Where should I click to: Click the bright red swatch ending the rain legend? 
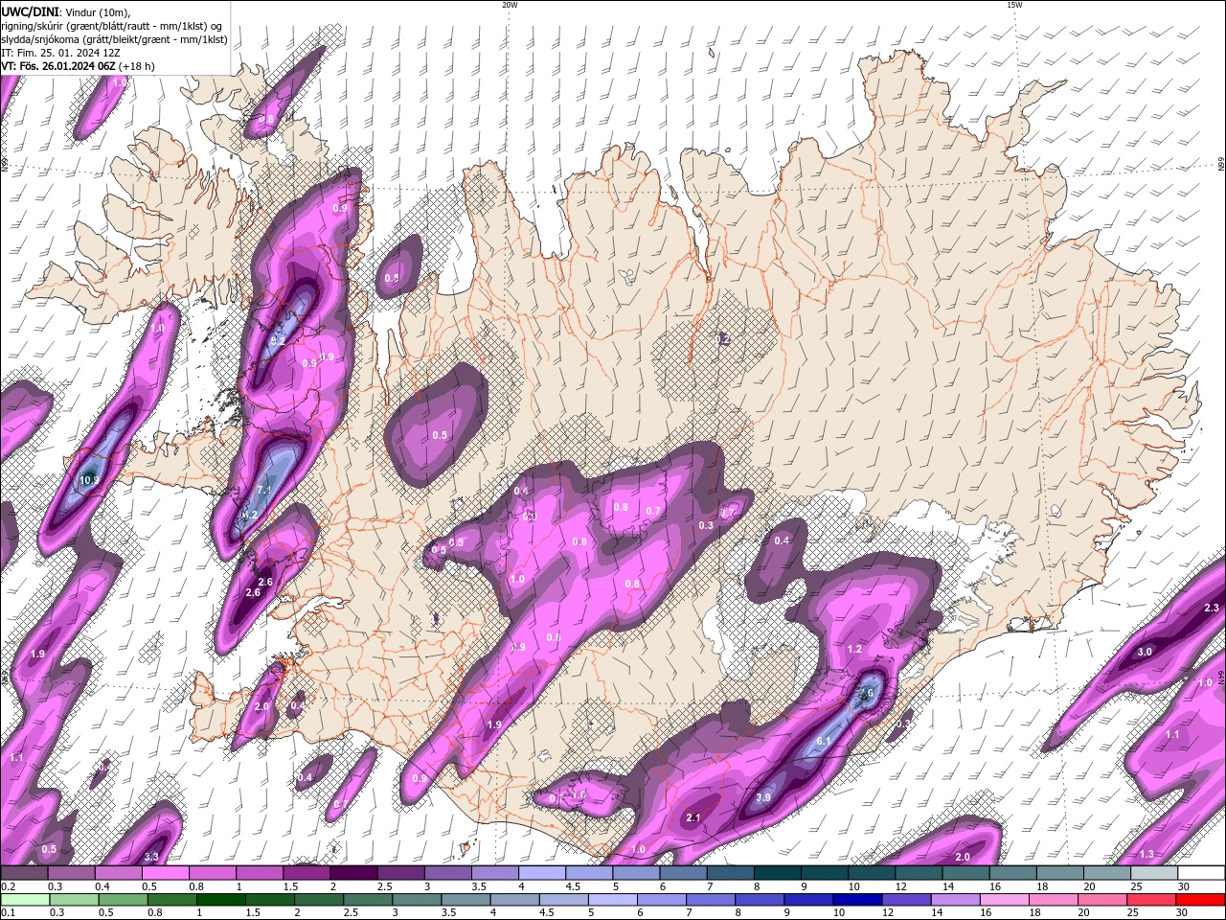[1201, 900]
